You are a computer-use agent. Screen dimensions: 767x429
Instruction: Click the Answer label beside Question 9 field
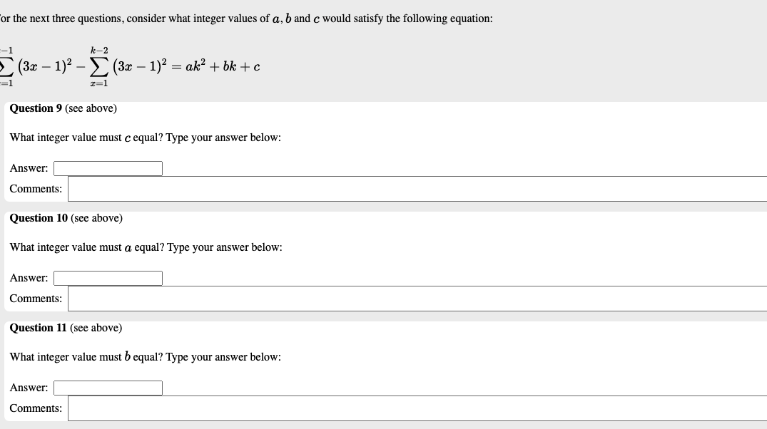pos(29,168)
